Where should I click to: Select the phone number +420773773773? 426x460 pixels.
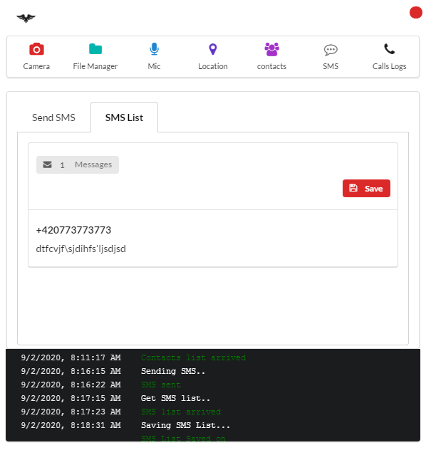[73, 230]
